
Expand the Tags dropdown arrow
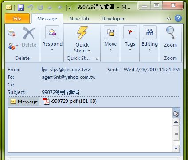130,50
